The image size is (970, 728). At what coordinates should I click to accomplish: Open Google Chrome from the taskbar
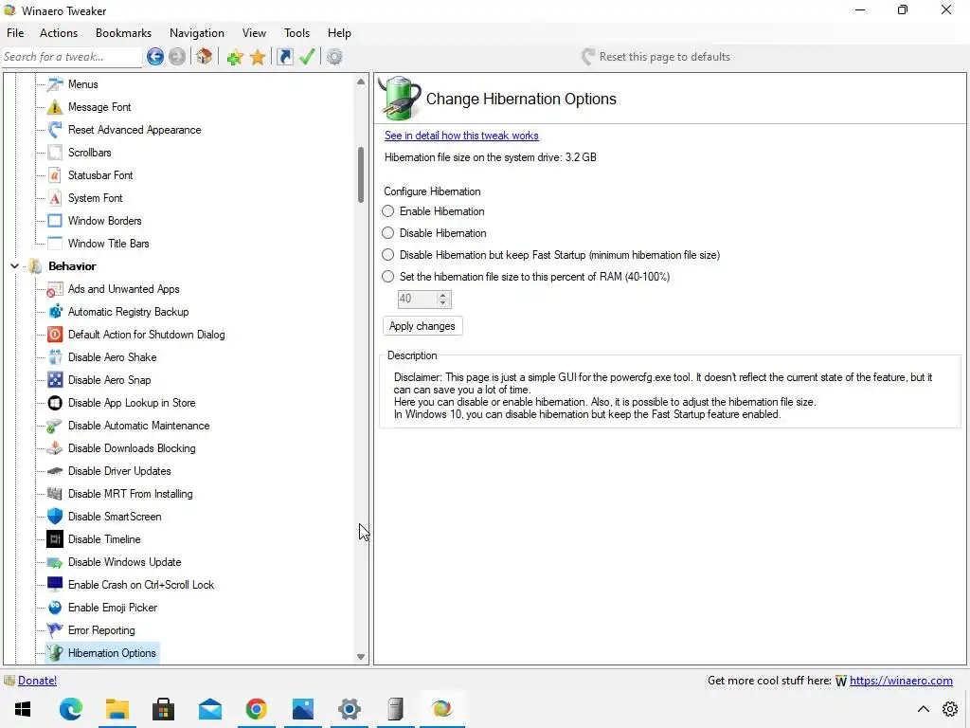pyautogui.click(x=256, y=709)
